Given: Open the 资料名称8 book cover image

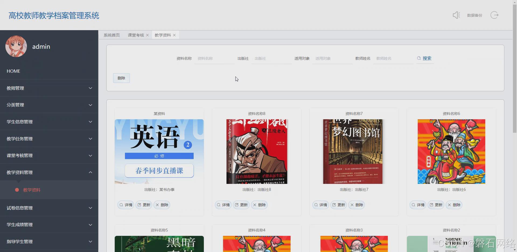Looking at the screenshot, I should [257, 152].
